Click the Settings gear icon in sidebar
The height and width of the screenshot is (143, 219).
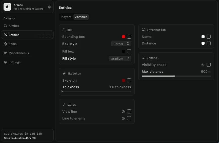tap(5, 62)
